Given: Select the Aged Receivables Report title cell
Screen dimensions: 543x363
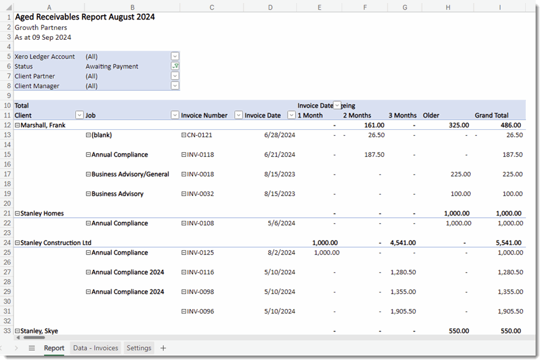Looking at the screenshot, I should pyautogui.click(x=84, y=17).
